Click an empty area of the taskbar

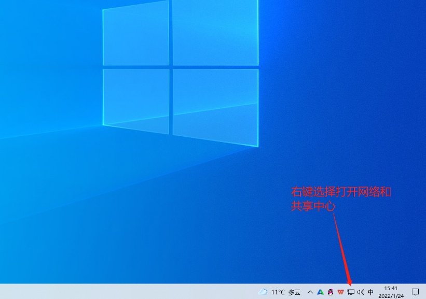(130, 292)
